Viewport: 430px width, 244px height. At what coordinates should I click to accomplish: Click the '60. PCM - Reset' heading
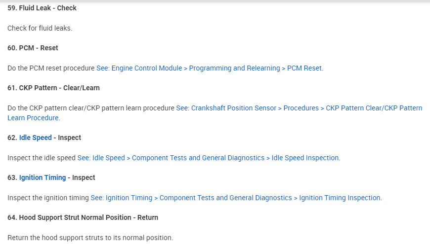pos(33,48)
